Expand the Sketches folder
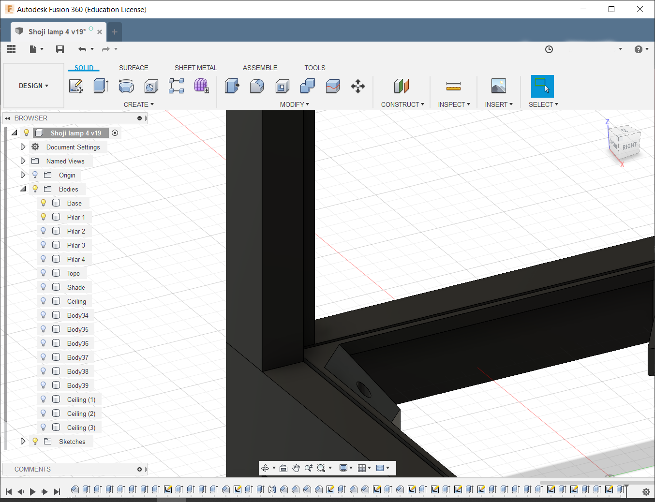This screenshot has width=655, height=502. tap(23, 441)
